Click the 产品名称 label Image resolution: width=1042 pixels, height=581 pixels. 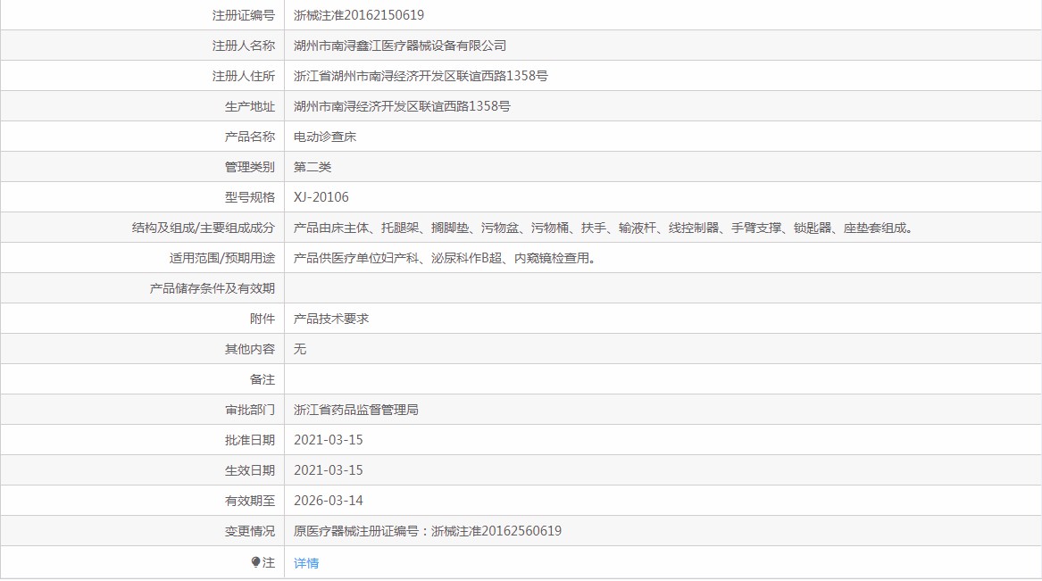250,137
